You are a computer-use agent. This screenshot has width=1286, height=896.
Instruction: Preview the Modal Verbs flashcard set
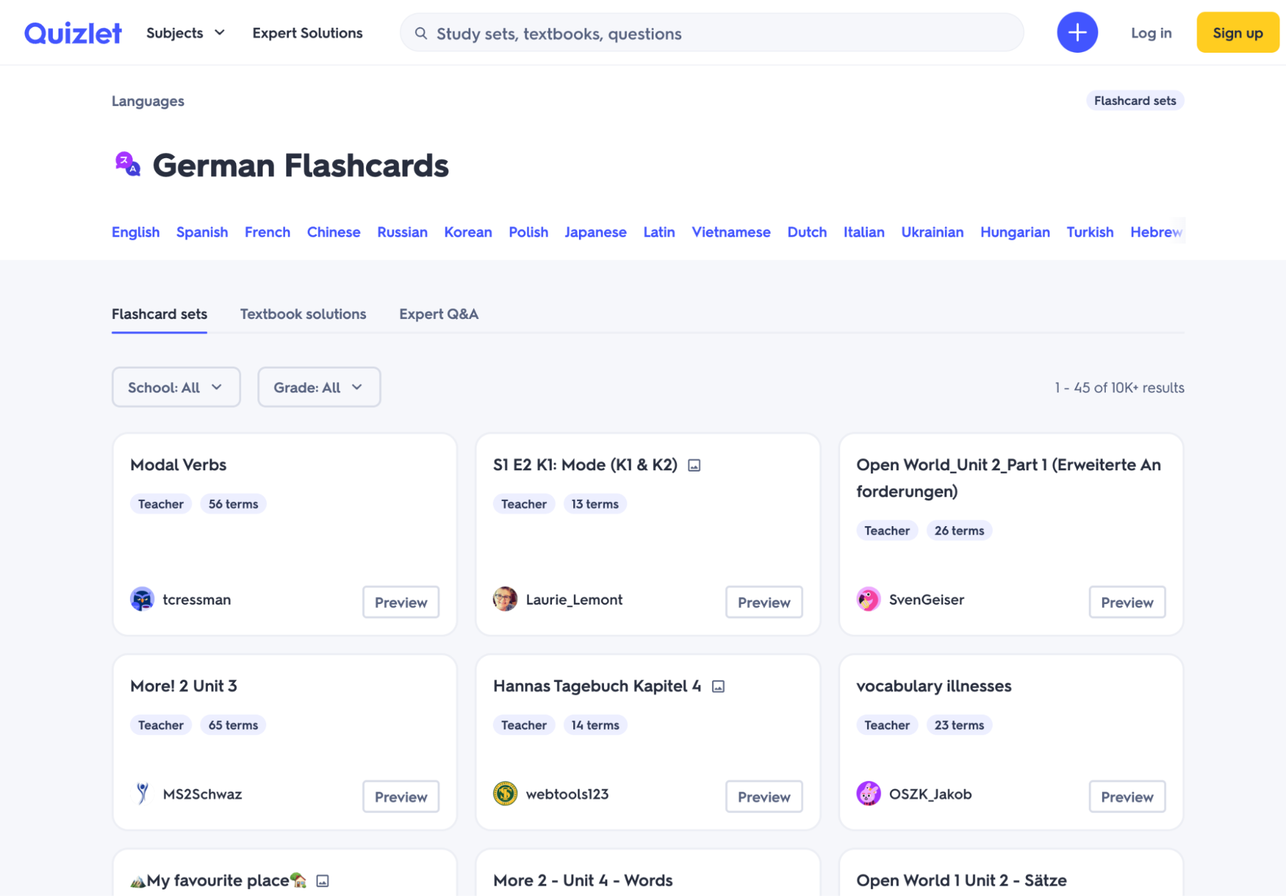point(400,602)
